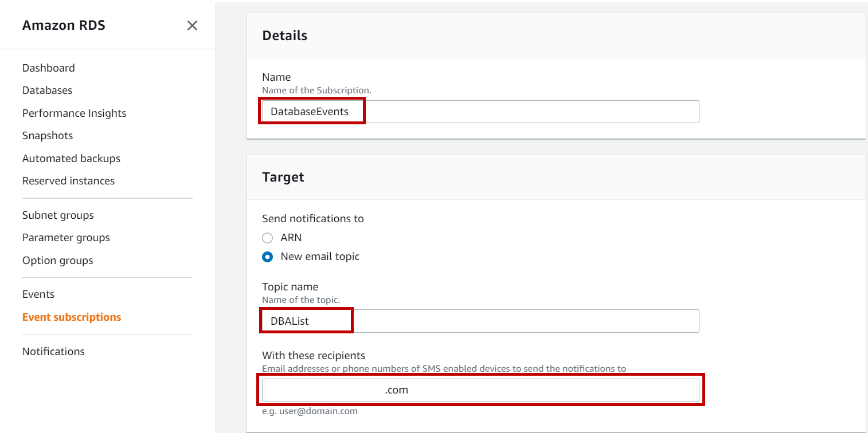Go to Parameter groups
868x433 pixels.
click(66, 238)
